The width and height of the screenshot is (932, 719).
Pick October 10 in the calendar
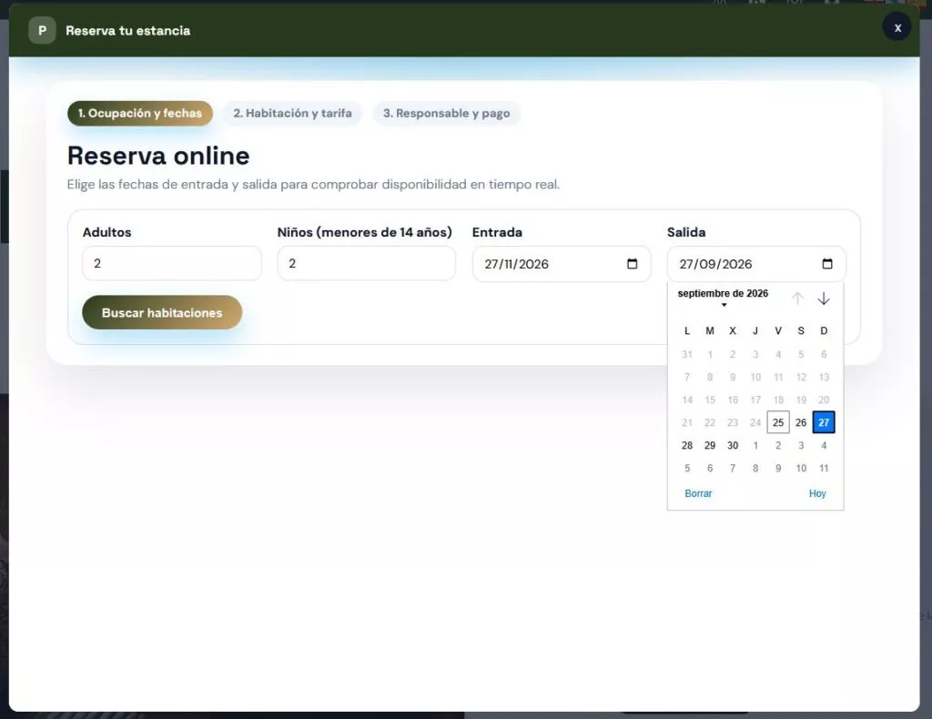[x=801, y=468]
